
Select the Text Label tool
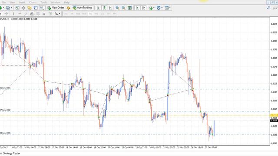[x=50, y=13]
